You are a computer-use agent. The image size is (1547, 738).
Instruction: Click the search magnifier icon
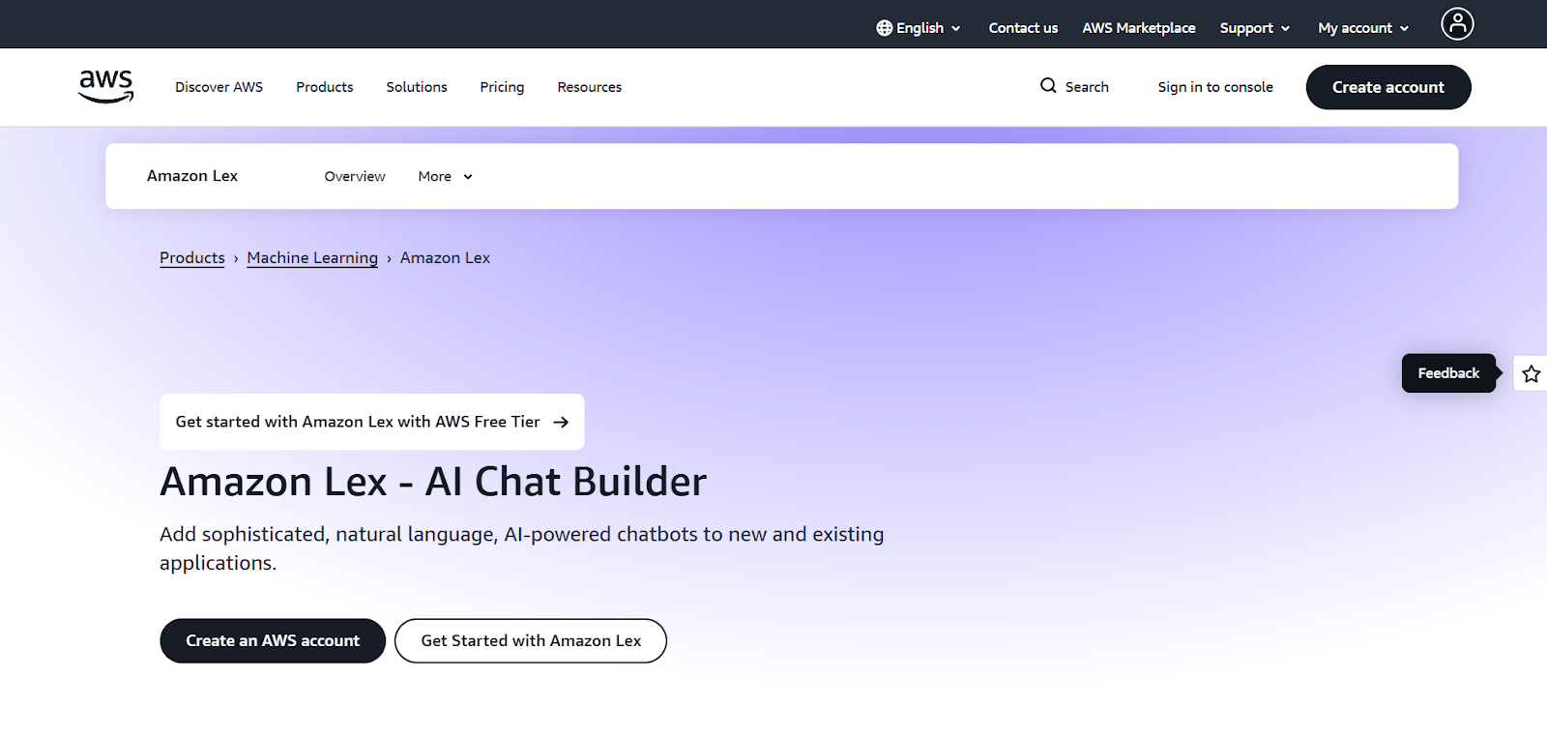1048,86
